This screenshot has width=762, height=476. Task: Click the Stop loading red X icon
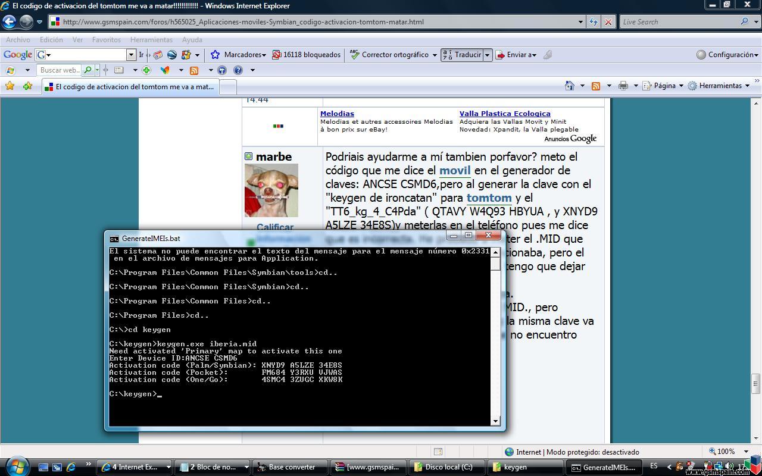coord(608,22)
